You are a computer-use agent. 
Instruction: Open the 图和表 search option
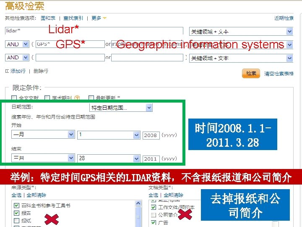(48, 18)
